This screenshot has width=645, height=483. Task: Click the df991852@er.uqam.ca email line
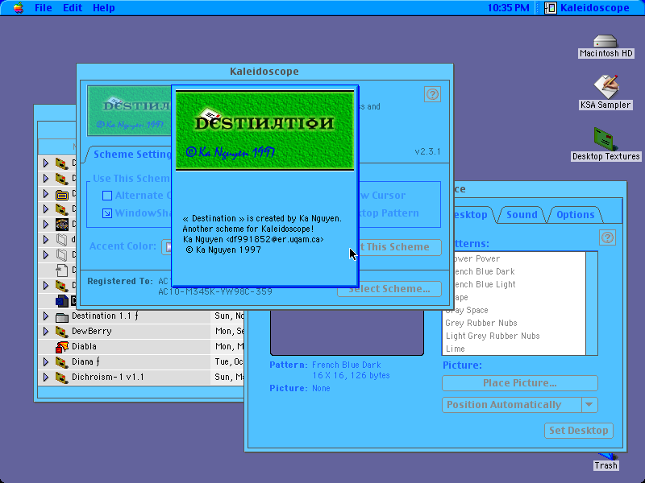[x=253, y=239]
